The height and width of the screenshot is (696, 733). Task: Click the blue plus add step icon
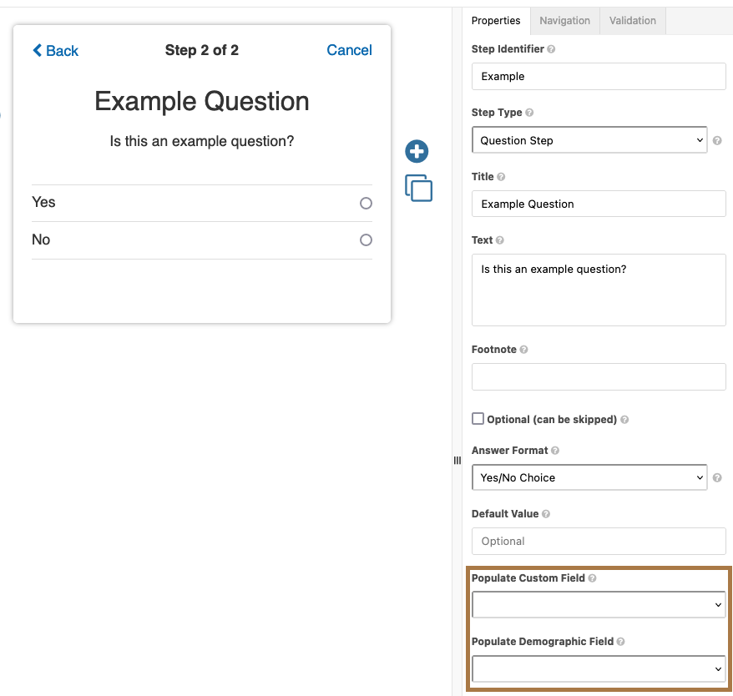point(417,152)
